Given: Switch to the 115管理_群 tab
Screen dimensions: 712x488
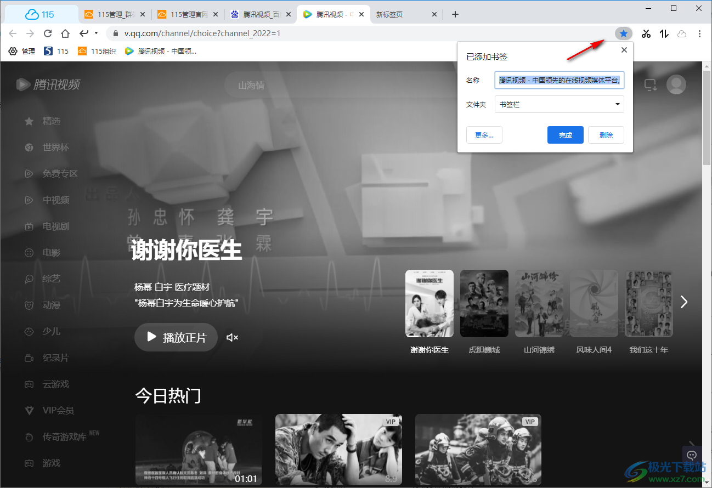Looking at the screenshot, I should coord(114,15).
